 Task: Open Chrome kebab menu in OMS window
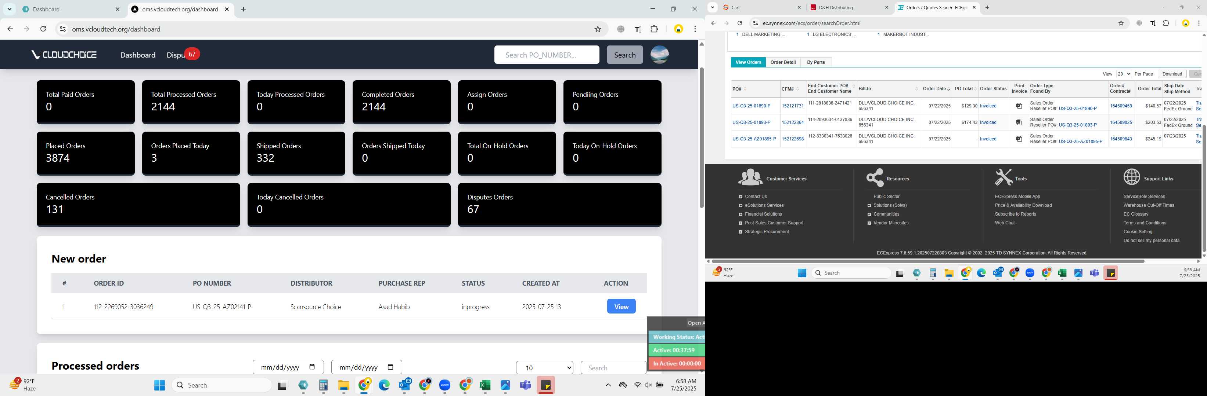[695, 29]
